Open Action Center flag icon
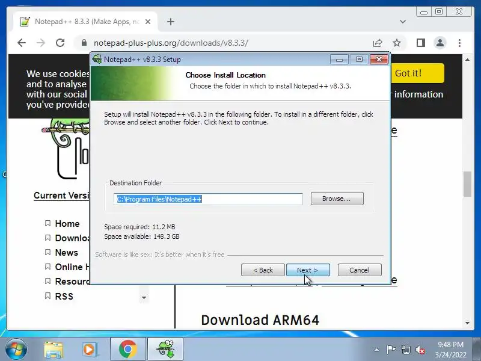 (391, 350)
